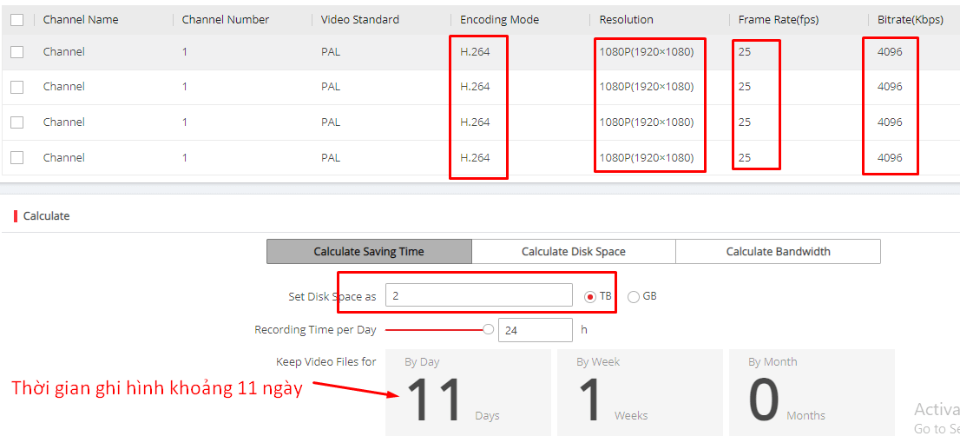
Task: Click the By Day result box
Action: pos(468,392)
